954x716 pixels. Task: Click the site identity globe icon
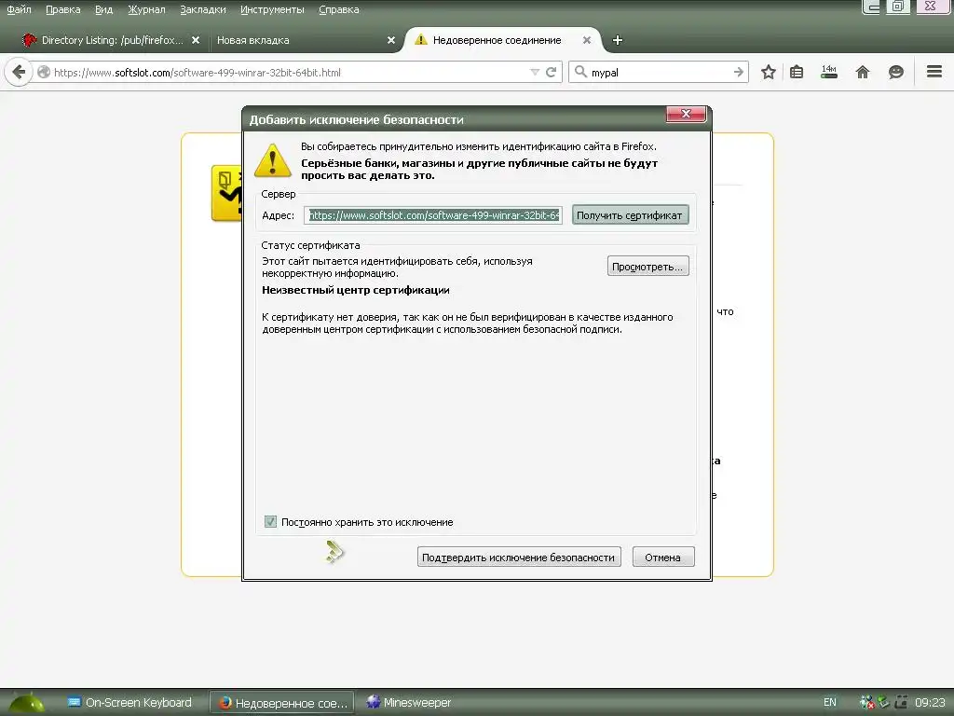point(43,72)
